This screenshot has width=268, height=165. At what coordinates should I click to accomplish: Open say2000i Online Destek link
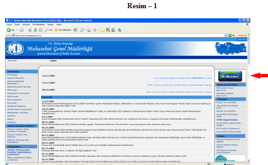228,132
